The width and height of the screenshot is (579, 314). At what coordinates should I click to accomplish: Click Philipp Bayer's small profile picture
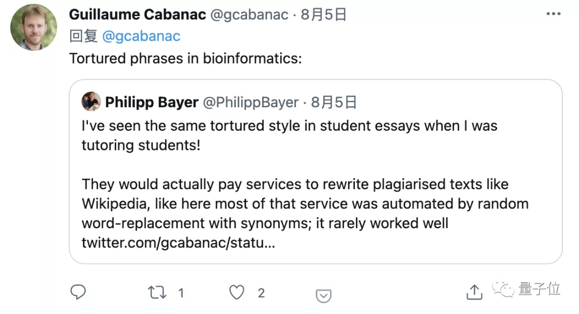(91, 102)
